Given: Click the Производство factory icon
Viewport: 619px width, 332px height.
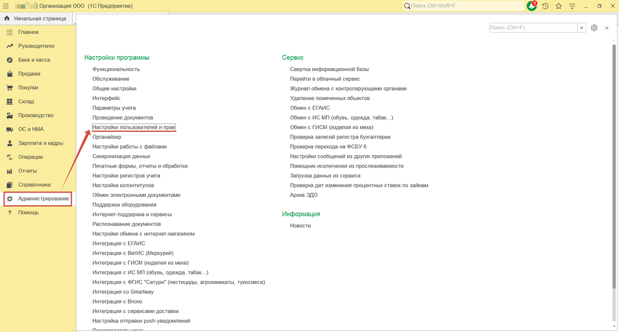Looking at the screenshot, I should (x=9, y=115).
